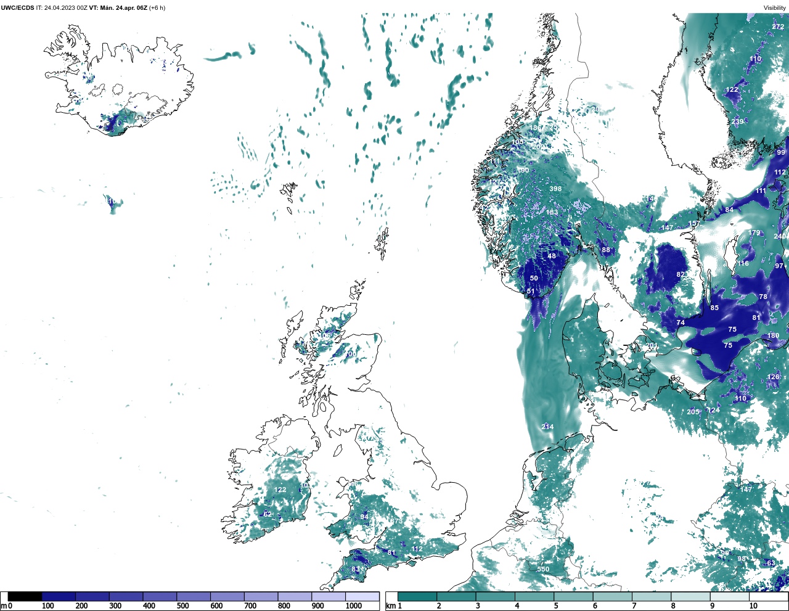789x611 pixels.
Task: Click the 183 value over Norway
Action: pyautogui.click(x=552, y=213)
